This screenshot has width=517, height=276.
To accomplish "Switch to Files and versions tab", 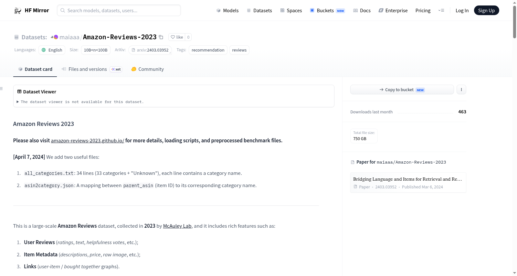I will click(x=92, y=69).
